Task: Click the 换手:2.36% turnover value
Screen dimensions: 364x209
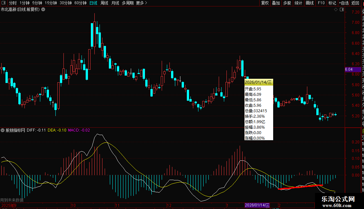Action: pyautogui.click(x=255, y=116)
